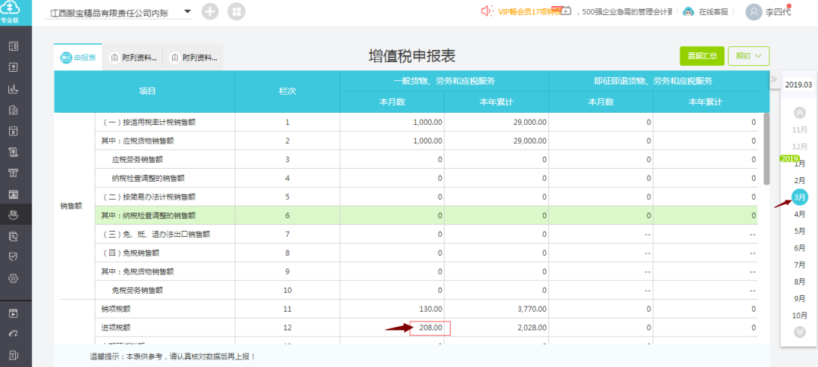Image resolution: width=818 pixels, height=367 pixels.
Task: Click the 2019.03 period field
Action: [799, 85]
